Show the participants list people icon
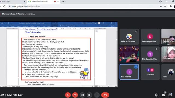Viewport: 175px width, 98px height. 164,95
